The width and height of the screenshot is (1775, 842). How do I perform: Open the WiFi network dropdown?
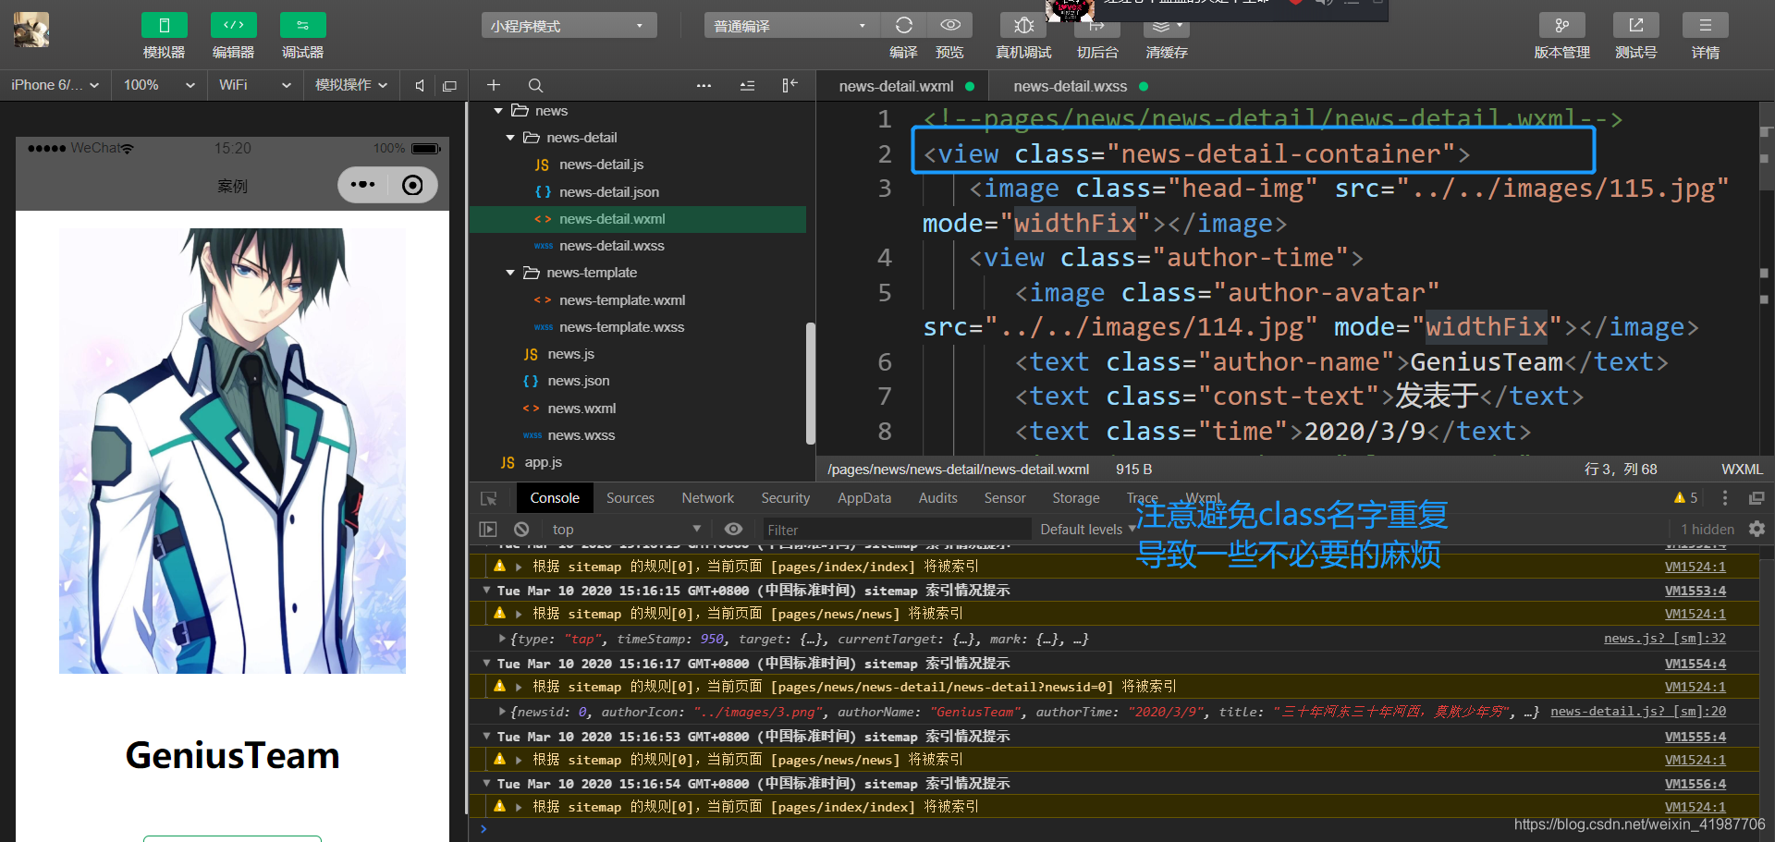[255, 85]
